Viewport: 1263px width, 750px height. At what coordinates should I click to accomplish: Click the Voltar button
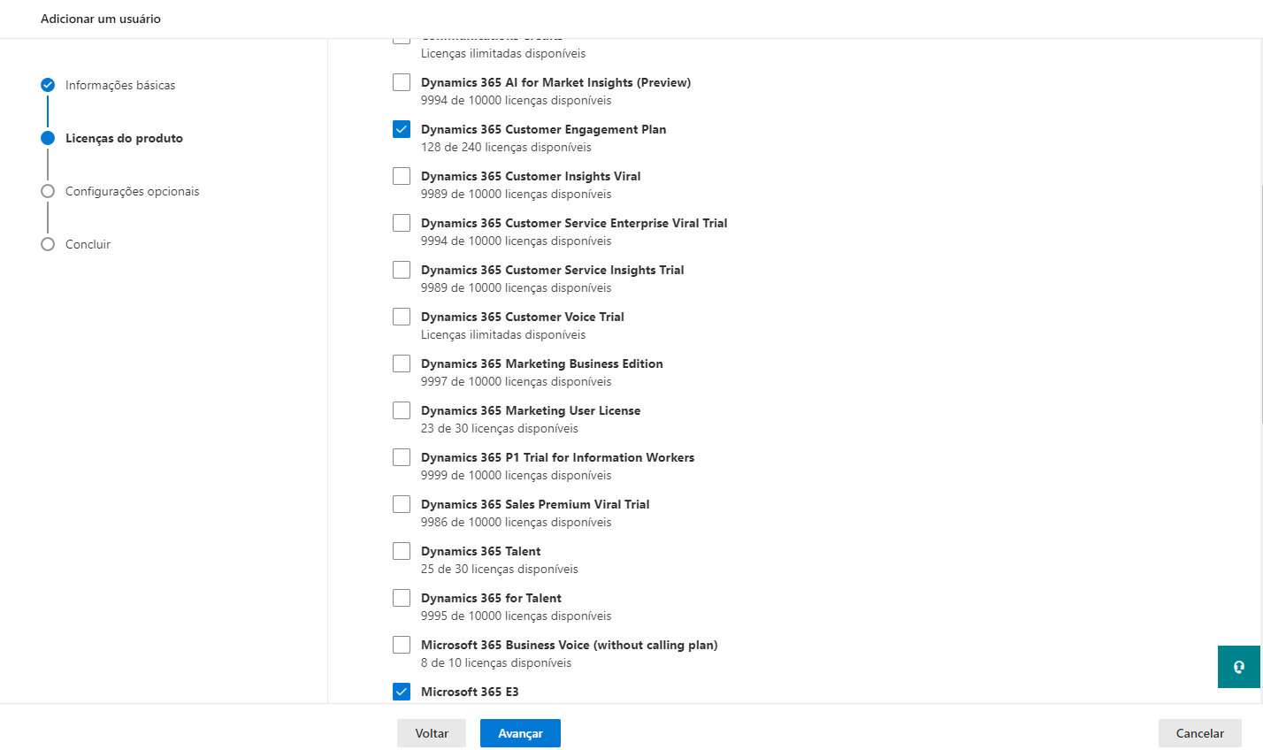(432, 733)
